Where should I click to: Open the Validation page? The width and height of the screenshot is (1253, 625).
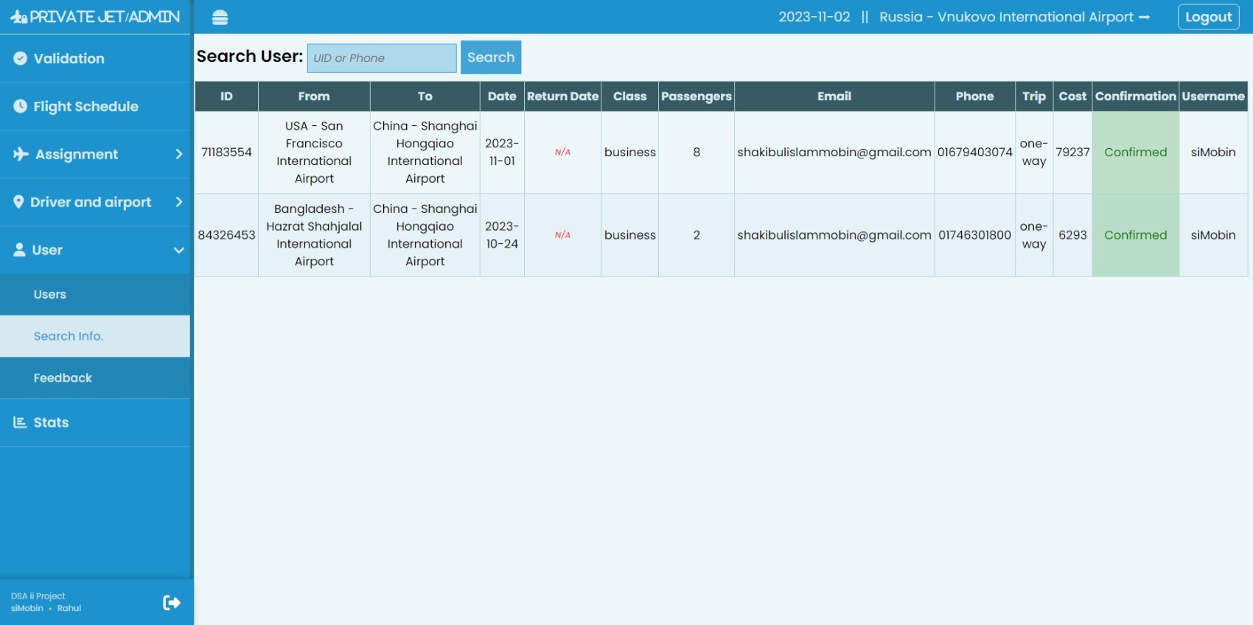pos(95,58)
